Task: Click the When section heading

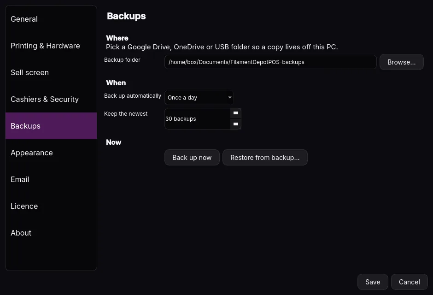Action: pyautogui.click(x=116, y=83)
